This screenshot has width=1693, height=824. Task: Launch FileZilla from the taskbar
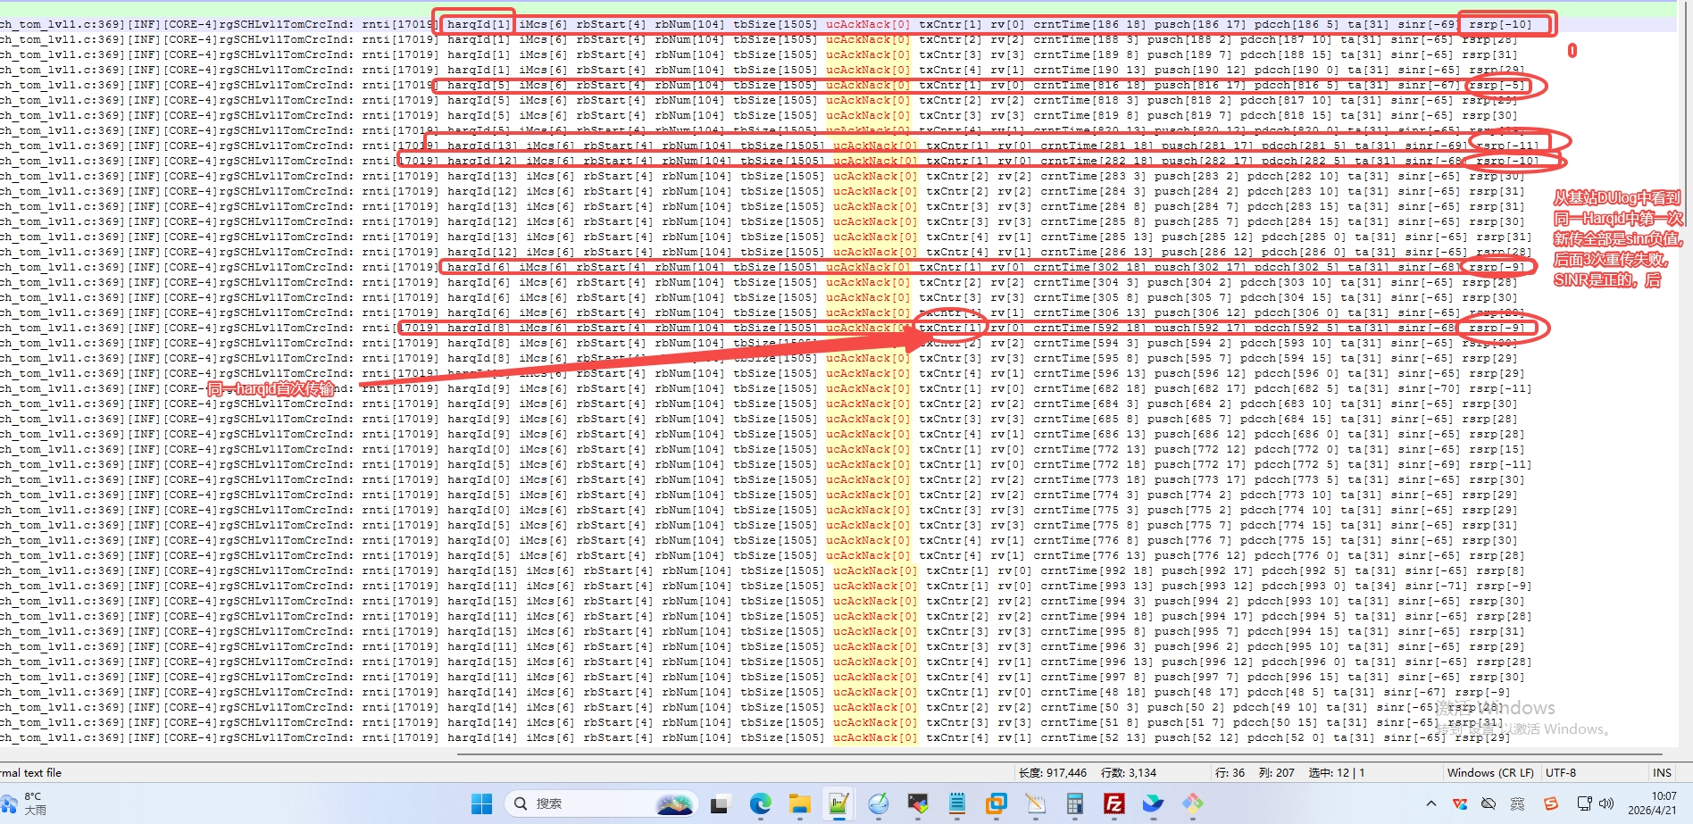pyautogui.click(x=1113, y=804)
